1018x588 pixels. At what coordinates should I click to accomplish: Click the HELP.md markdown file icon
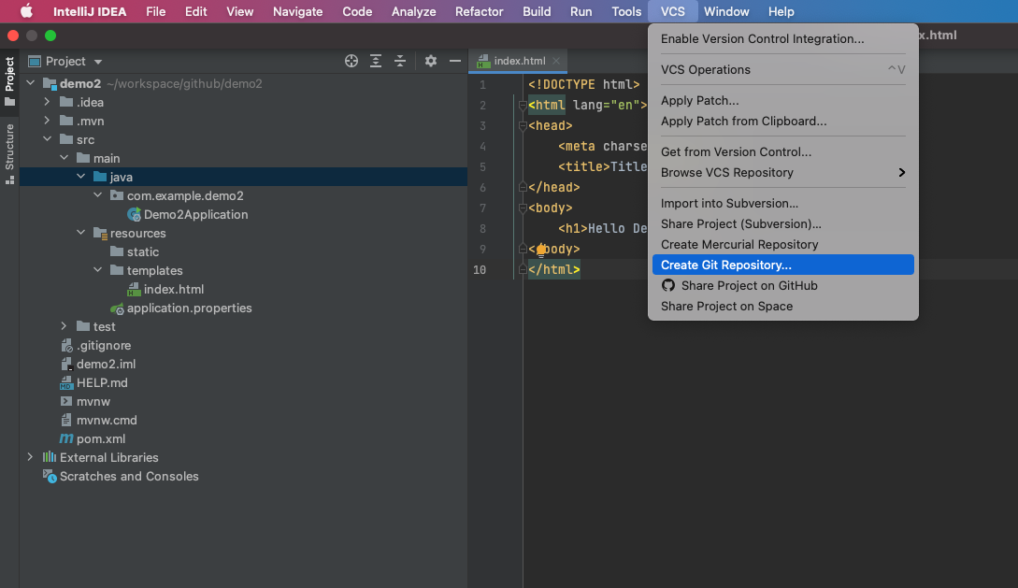(x=66, y=383)
